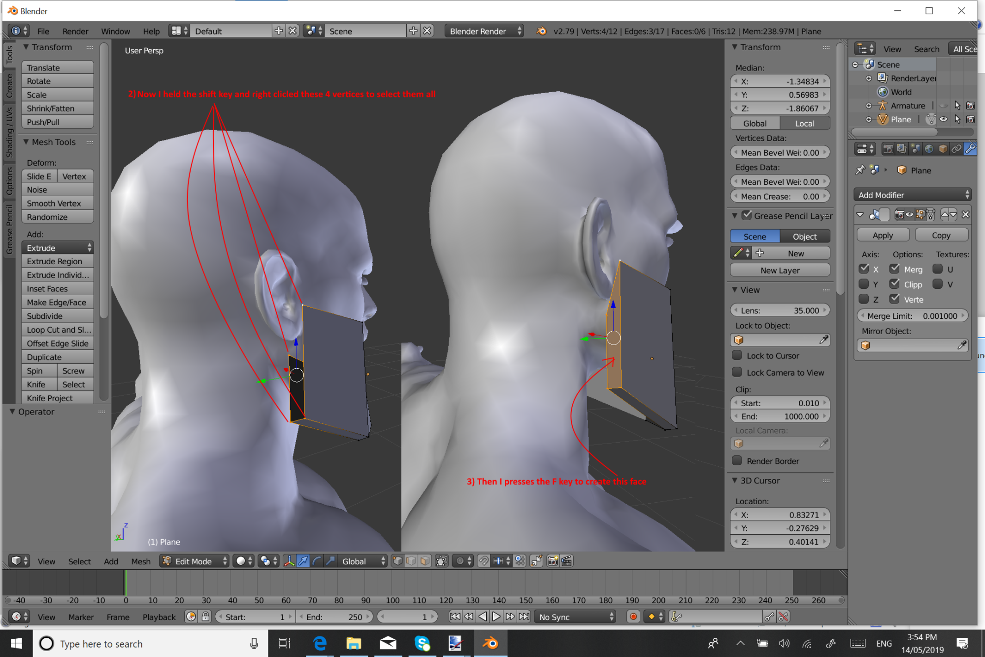
Task: Click the New Layer button
Action: (780, 270)
